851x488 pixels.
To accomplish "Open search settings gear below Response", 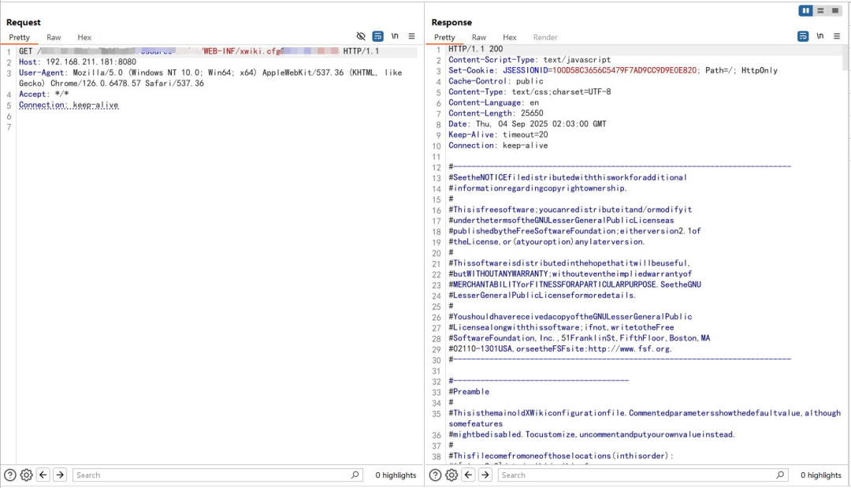I will tap(452, 475).
